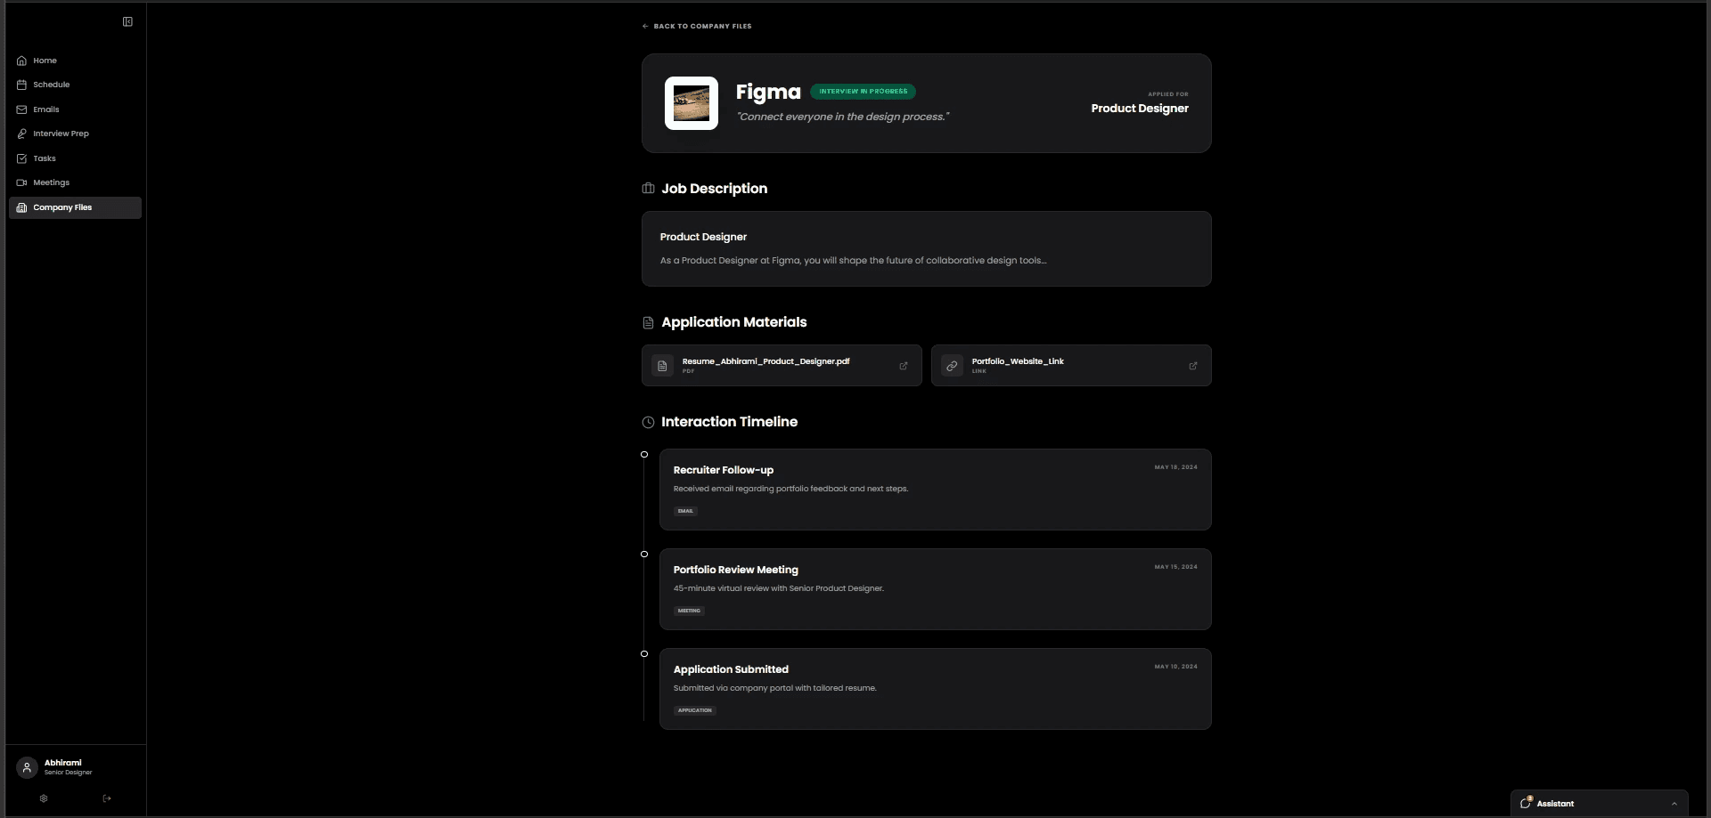Image resolution: width=1711 pixels, height=818 pixels.
Task: Expand Assistant panel with the chevron
Action: tap(1674, 804)
